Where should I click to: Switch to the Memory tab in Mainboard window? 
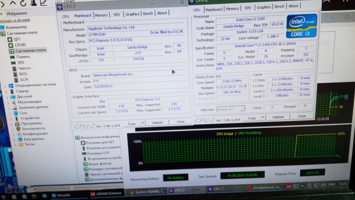point(101,15)
